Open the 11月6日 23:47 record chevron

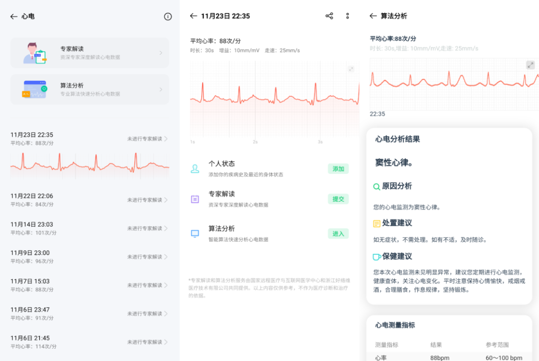(166, 314)
